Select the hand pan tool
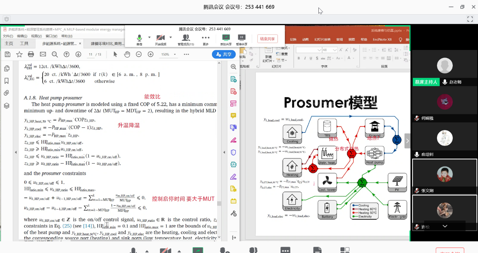Viewport: 478px width, 253px height. pos(127,55)
